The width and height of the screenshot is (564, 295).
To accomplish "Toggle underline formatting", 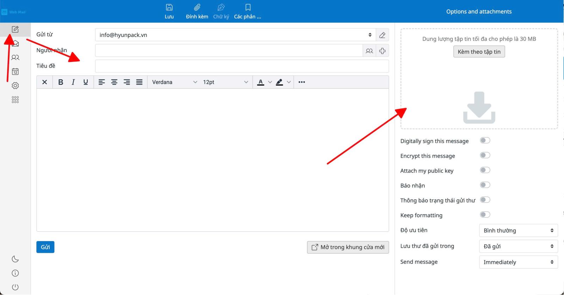I will click(x=85, y=82).
